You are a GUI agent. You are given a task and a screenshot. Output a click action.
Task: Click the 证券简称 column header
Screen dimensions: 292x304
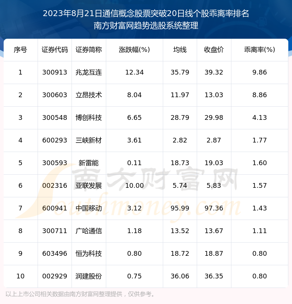89,50
